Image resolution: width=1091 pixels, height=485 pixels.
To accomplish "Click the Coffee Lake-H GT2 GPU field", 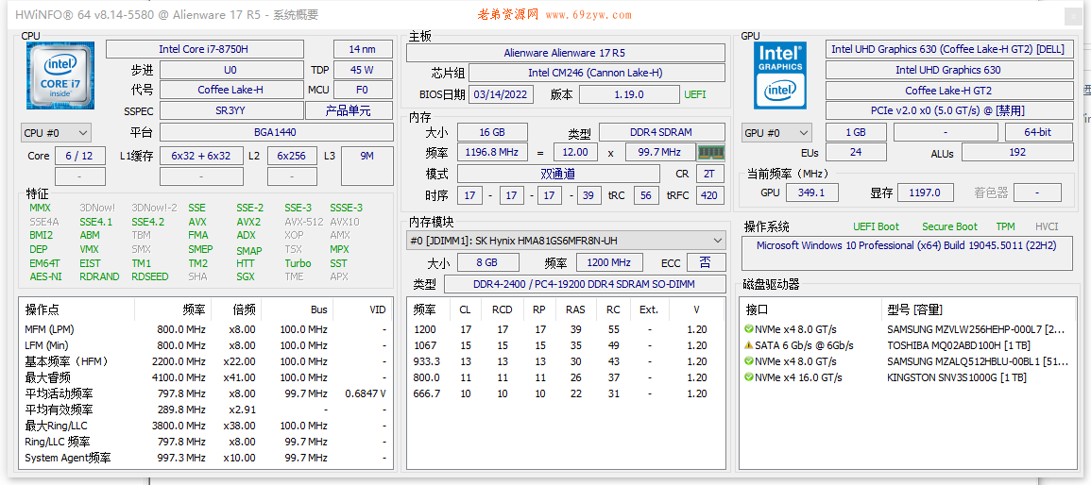I will pos(947,91).
